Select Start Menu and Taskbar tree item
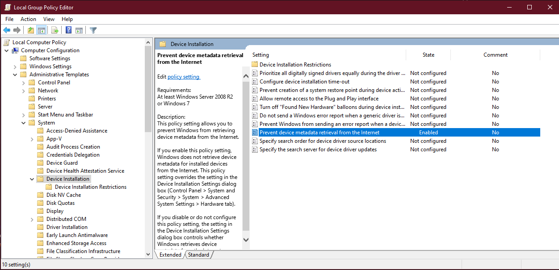Image resolution: width=559 pixels, height=270 pixels. pyautogui.click(x=66, y=115)
